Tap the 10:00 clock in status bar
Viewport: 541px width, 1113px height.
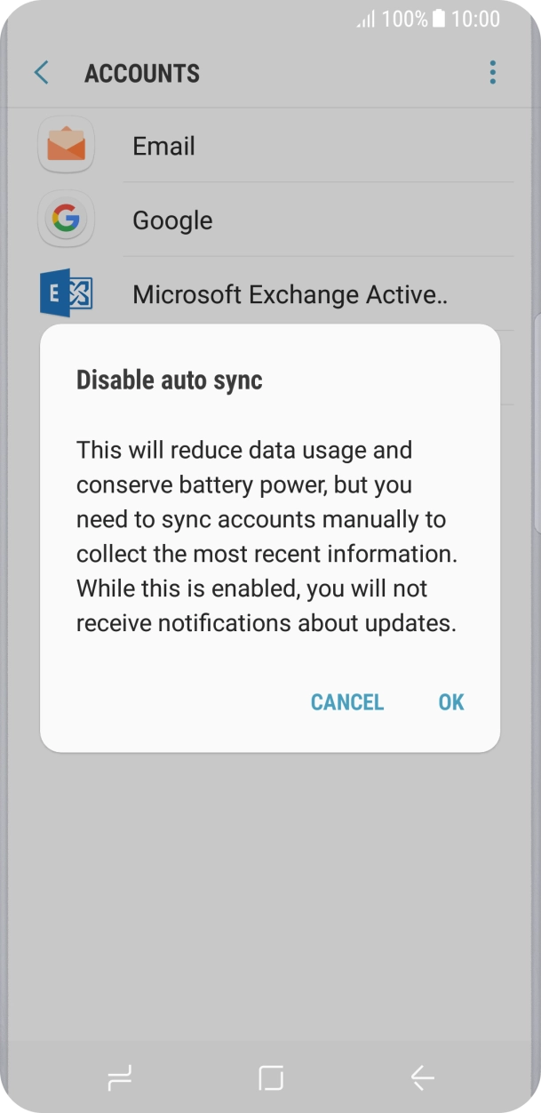point(475,19)
